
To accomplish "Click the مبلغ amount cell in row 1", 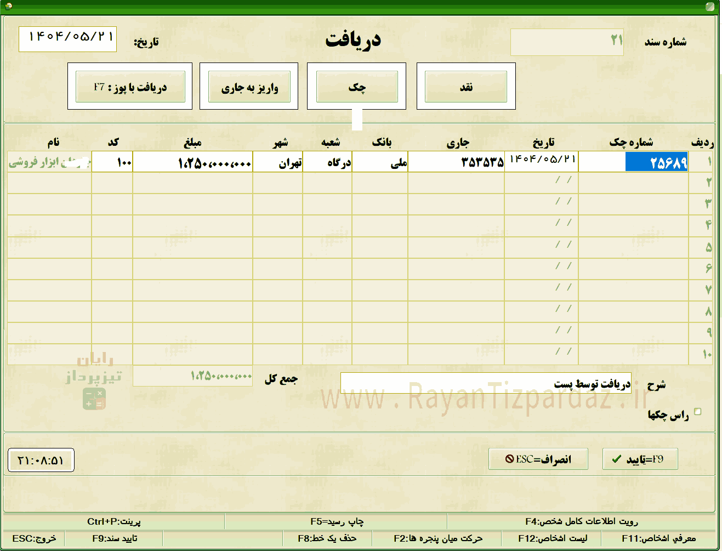I will click(x=193, y=162).
